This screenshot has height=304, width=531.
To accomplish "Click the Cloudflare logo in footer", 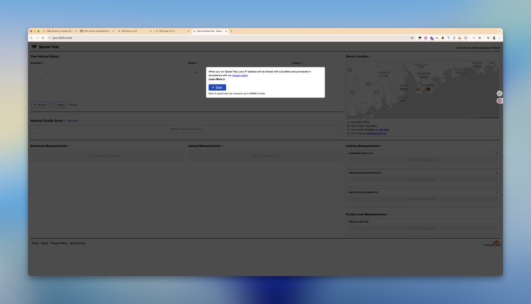I will click(x=492, y=243).
